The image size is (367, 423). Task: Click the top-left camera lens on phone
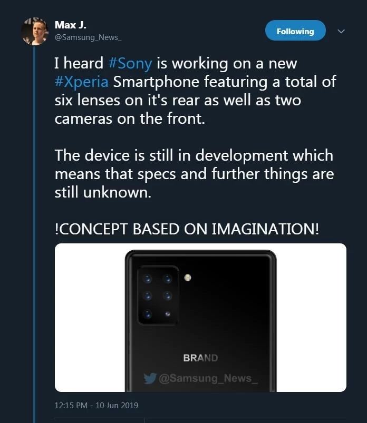147,278
